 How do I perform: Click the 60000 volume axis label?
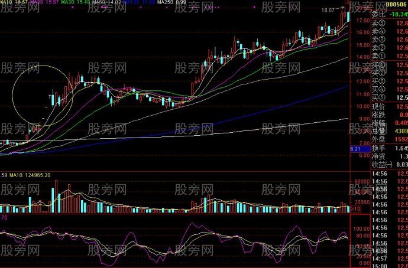362,182
